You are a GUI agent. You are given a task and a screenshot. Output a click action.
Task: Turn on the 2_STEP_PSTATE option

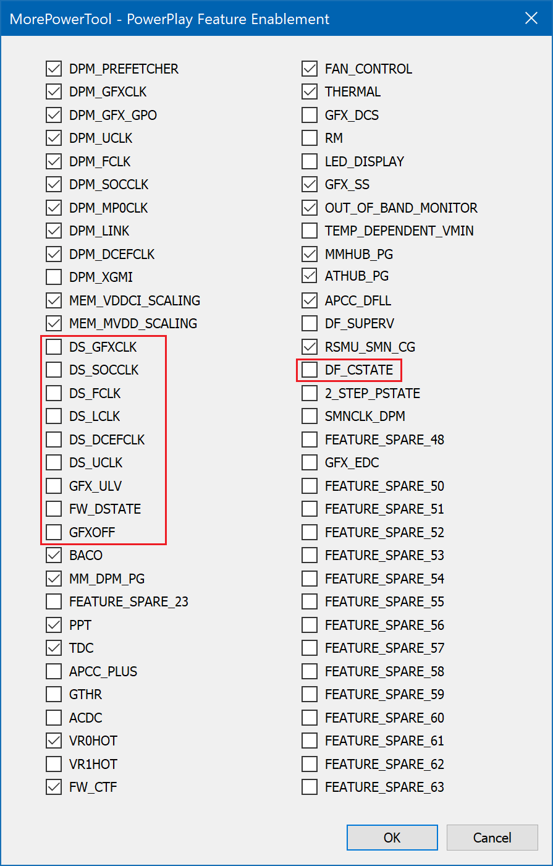pyautogui.click(x=310, y=393)
